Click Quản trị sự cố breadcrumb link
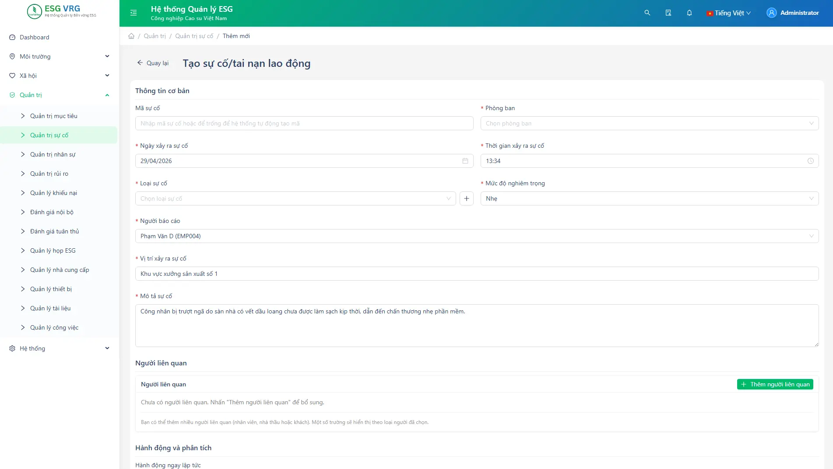 click(194, 36)
